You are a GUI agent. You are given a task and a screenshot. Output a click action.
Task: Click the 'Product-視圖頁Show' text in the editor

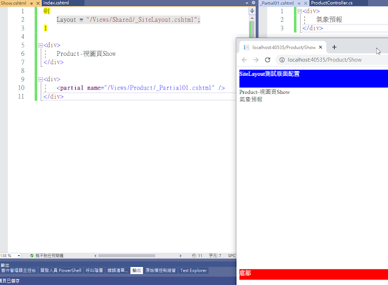click(x=86, y=53)
